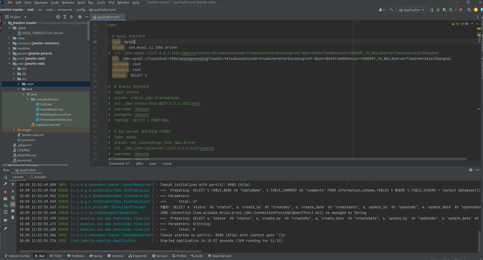Select the application.yml editor tab

(108, 17)
